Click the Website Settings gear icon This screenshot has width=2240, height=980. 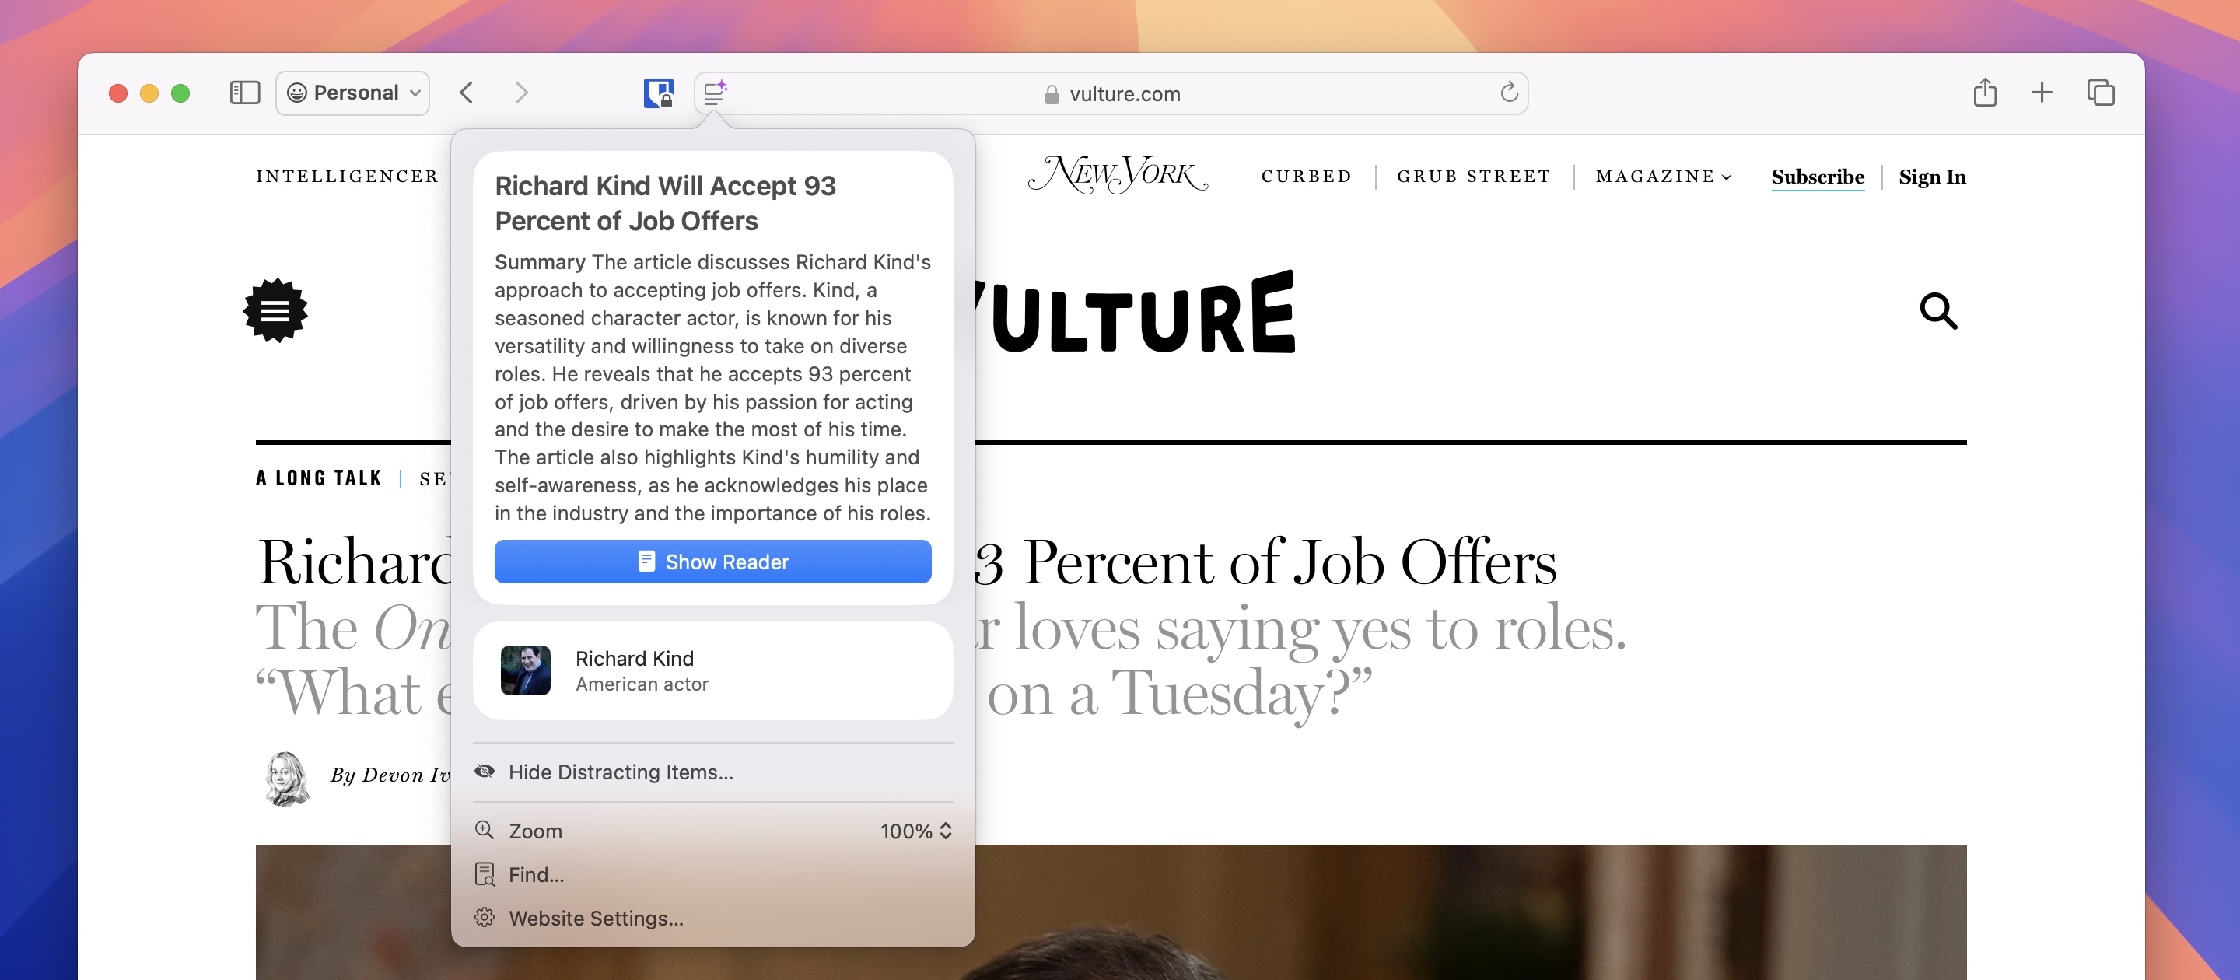(485, 918)
